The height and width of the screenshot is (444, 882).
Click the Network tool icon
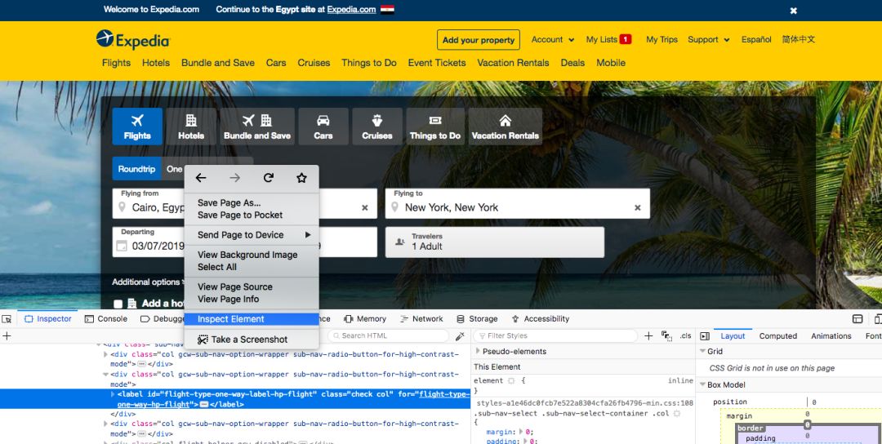[x=404, y=318]
